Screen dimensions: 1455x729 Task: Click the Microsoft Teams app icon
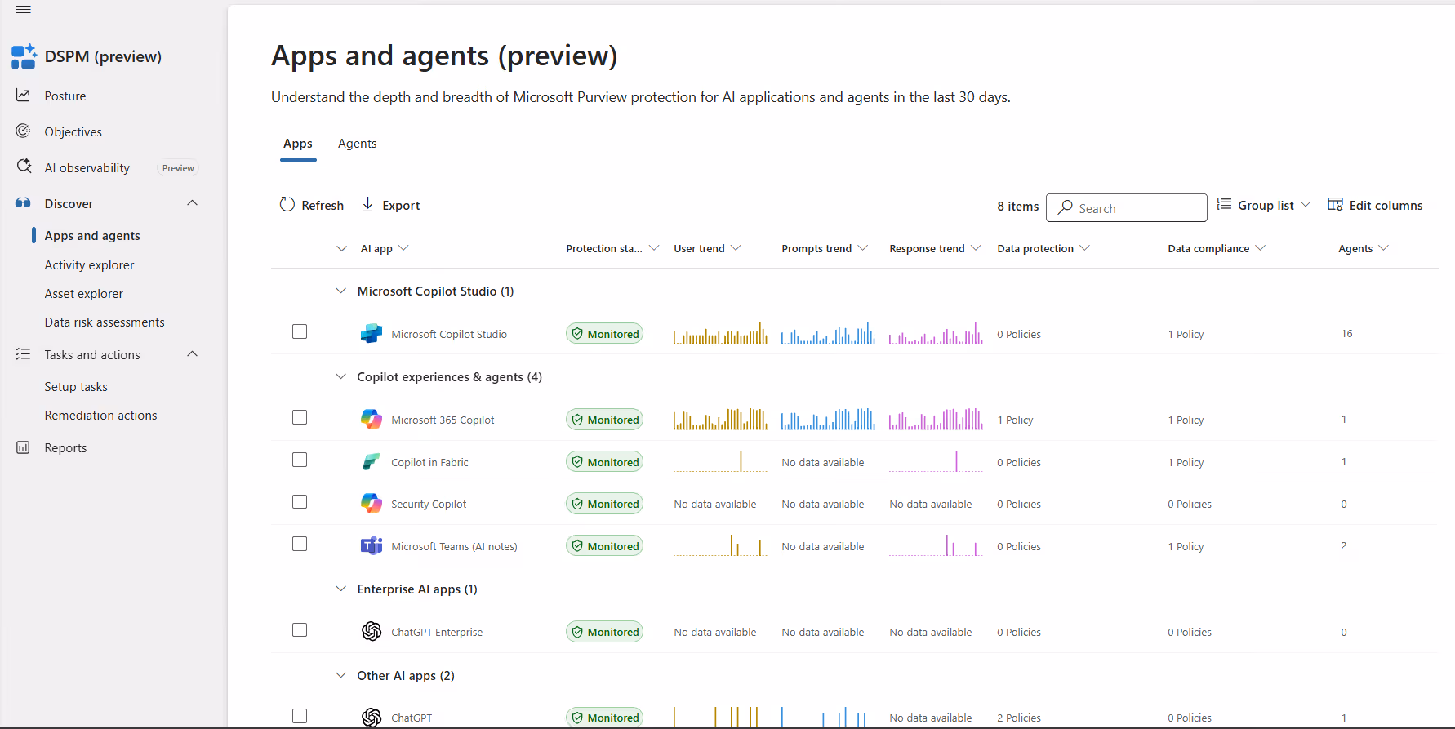tap(372, 545)
